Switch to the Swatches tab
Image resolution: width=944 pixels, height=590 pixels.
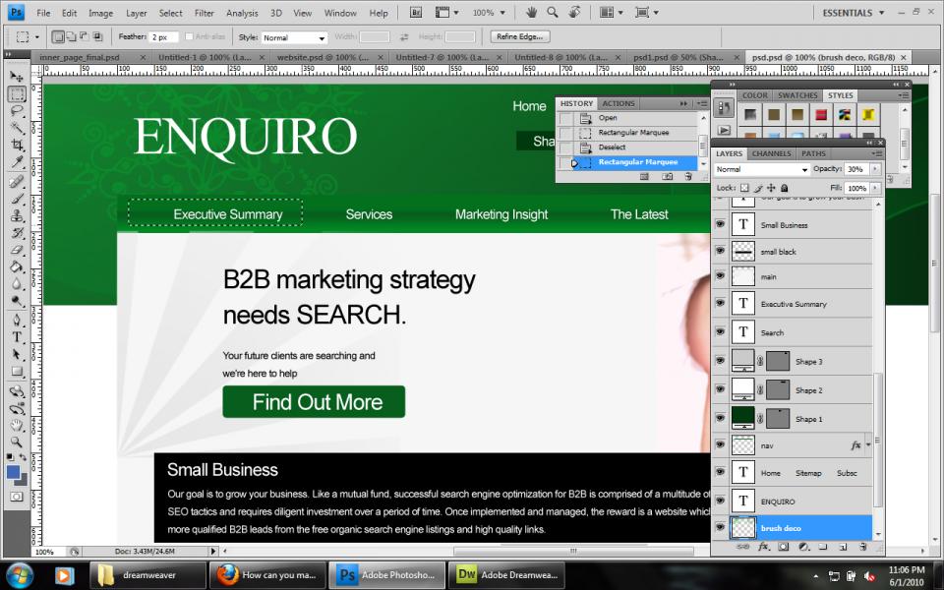pos(797,95)
